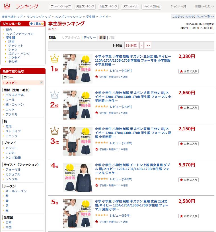Go to the next ranking page arrow
The height and width of the screenshot is (232, 216).
tap(141, 45)
